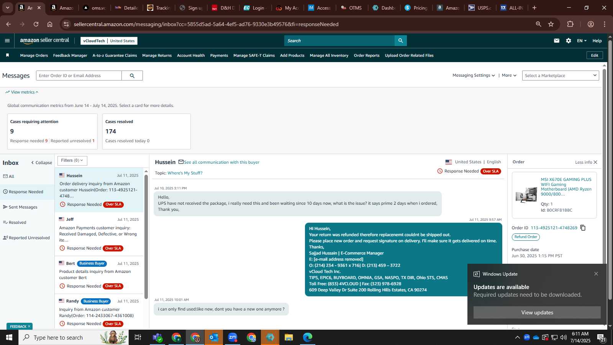Click the order search magnifier button
The width and height of the screenshot is (613, 345).
132,76
